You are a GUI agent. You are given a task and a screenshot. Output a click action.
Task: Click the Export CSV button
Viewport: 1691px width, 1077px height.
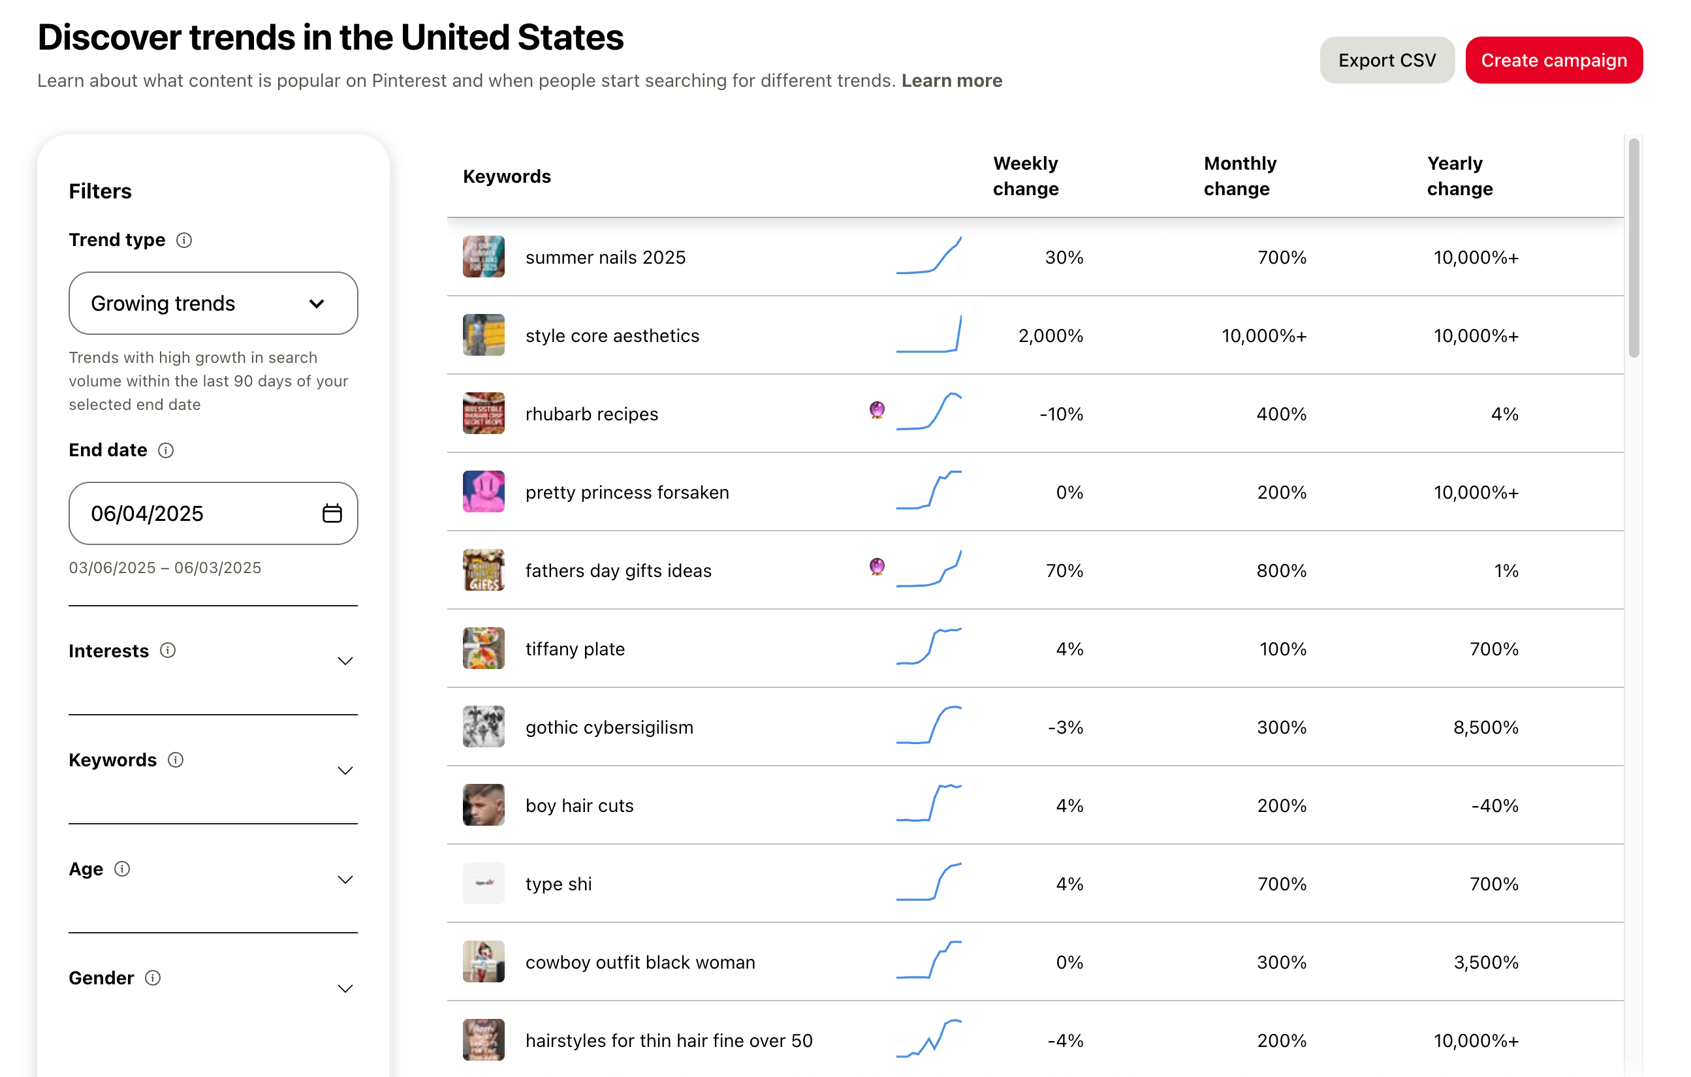pos(1387,59)
